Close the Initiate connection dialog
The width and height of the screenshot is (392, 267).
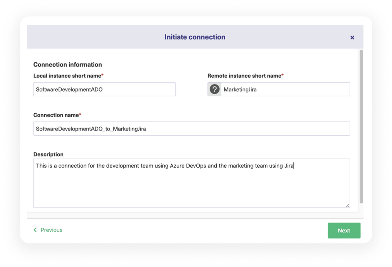click(352, 38)
